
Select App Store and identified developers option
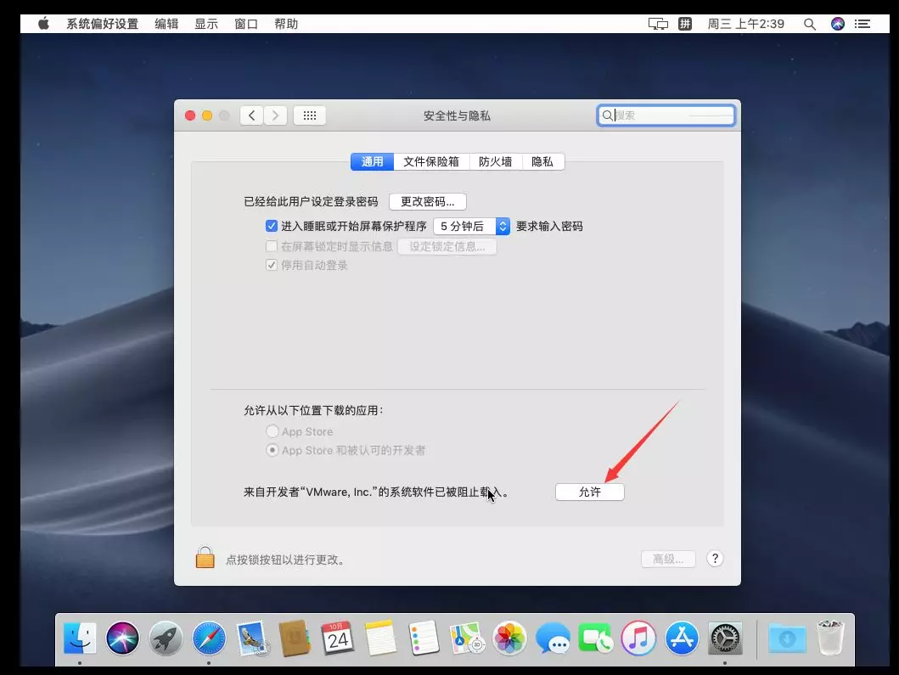click(x=273, y=450)
